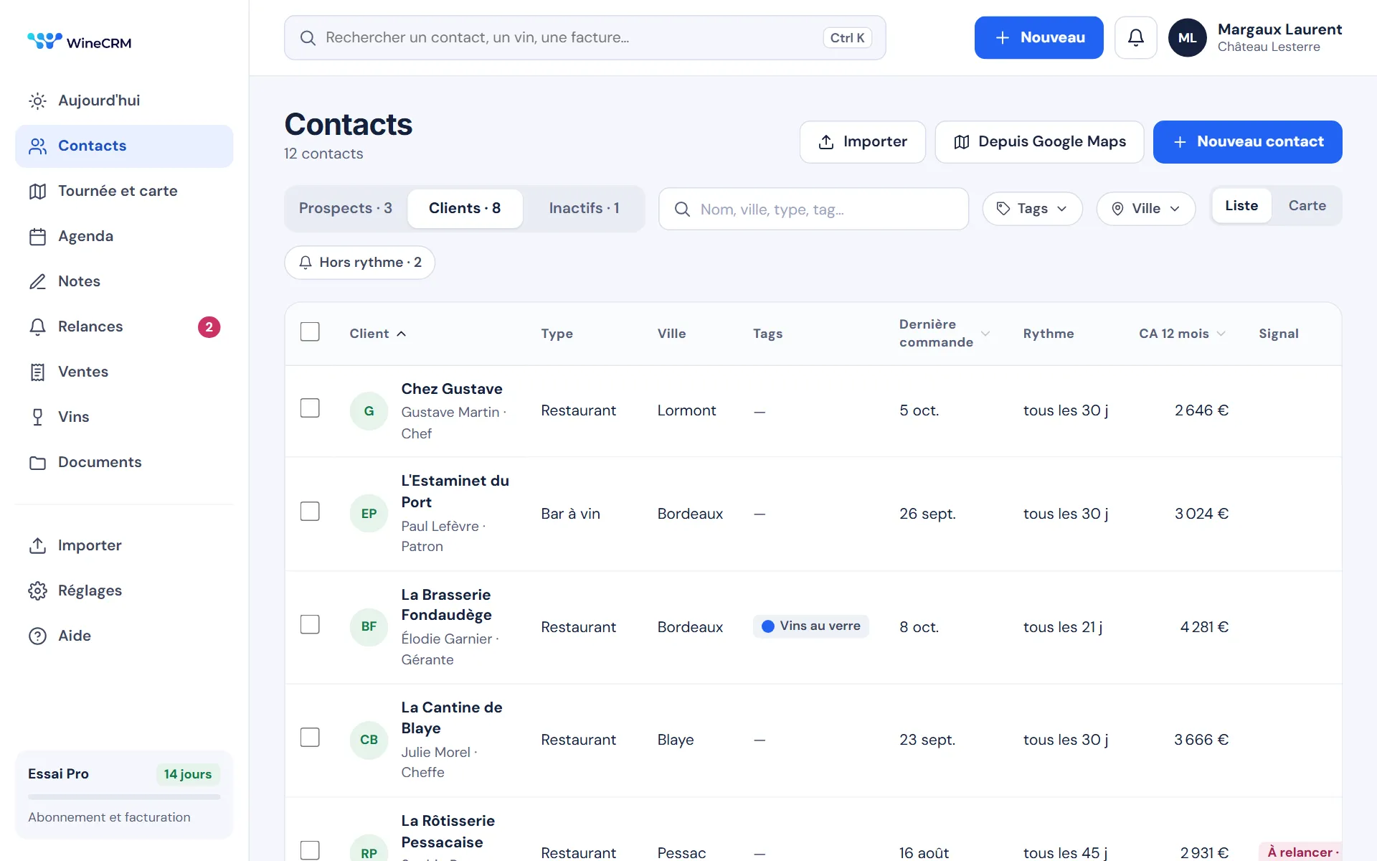This screenshot has width=1377, height=861.
Task: Click the calendar icon for Agenda
Action: (x=37, y=237)
